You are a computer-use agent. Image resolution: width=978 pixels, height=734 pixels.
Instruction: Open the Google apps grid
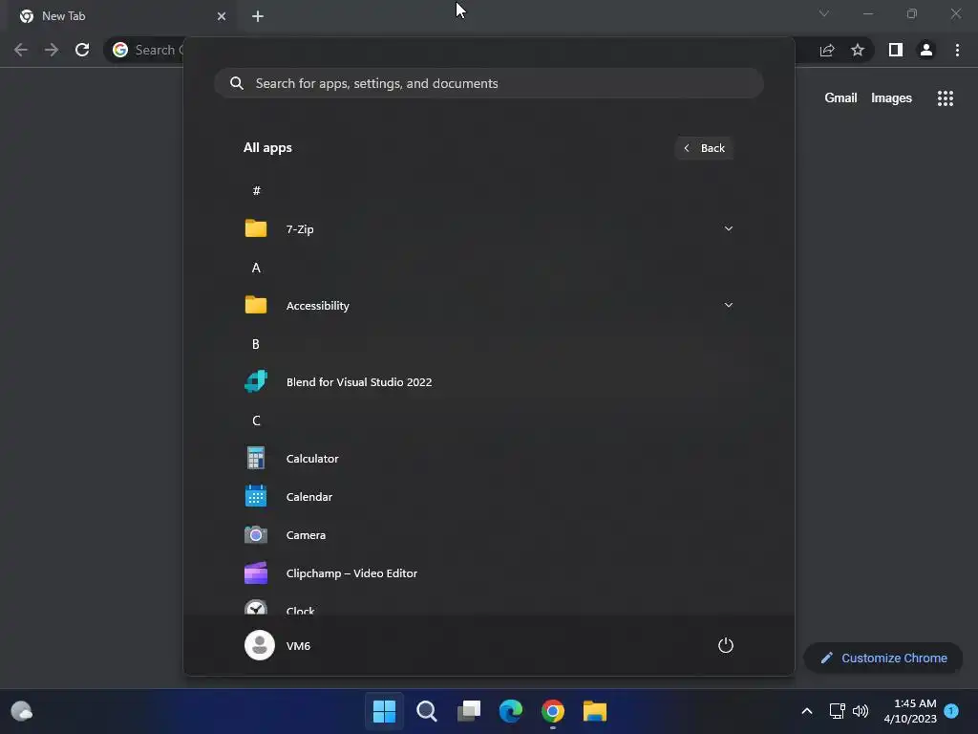pos(946,98)
